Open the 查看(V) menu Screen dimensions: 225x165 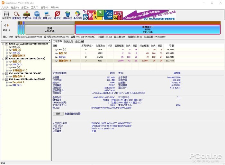point(45,7)
